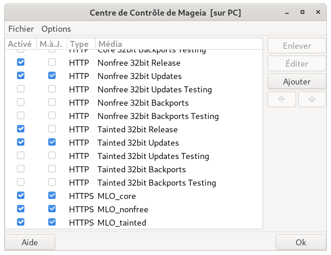Image resolution: width=331 pixels, height=255 pixels.
Task: Select the MLO_core media row
Action: pyautogui.click(x=134, y=196)
